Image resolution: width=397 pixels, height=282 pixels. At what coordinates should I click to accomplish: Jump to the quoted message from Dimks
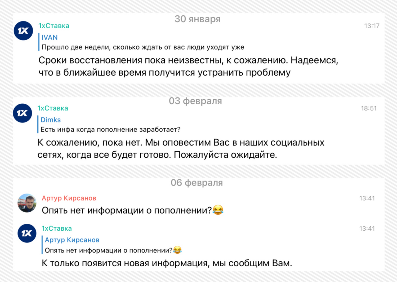[x=51, y=120]
